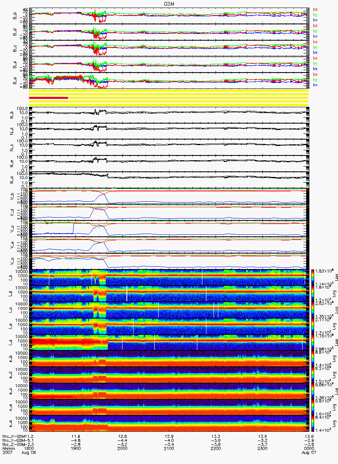
Task: Click the -3.8 Z-GSM position value
Action: [x=309, y=444]
